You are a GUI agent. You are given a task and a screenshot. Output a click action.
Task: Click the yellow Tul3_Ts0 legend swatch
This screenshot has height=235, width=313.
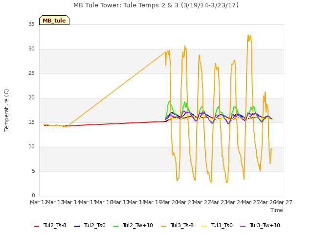pos(204,226)
